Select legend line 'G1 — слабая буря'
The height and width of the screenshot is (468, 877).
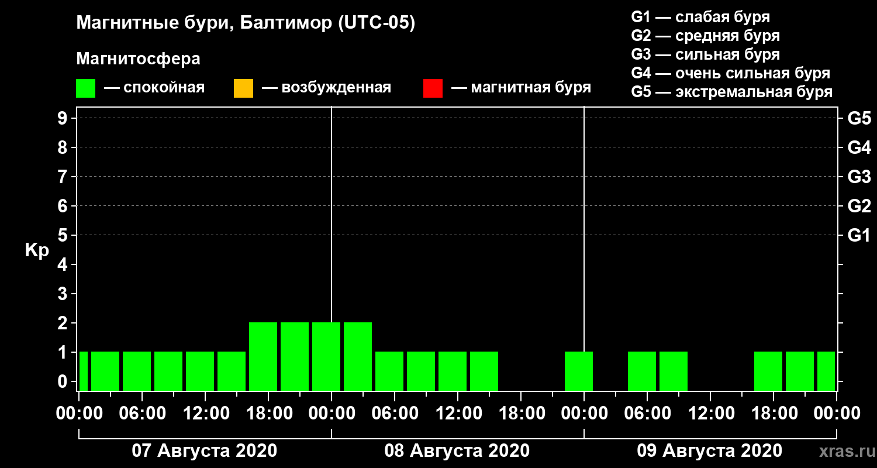coord(700,17)
